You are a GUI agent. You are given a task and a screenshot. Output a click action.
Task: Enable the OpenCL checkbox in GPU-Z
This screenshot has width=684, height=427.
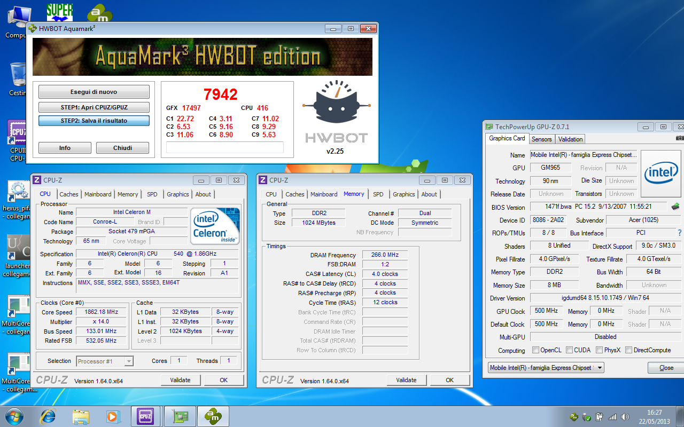(x=536, y=350)
